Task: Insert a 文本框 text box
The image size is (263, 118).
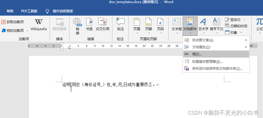Action: (x=177, y=26)
